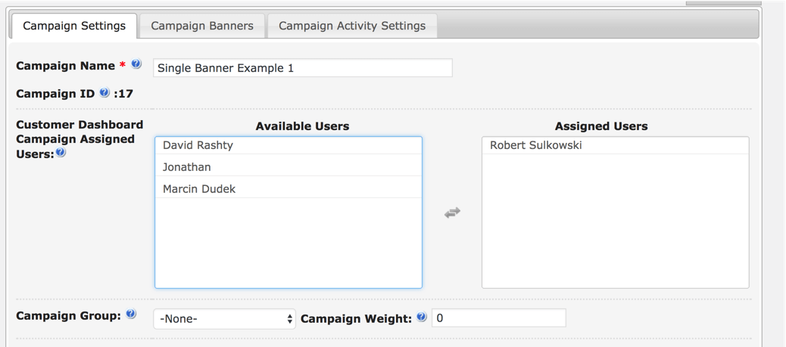Open the Campaign Weight help tooltip icon
The width and height of the screenshot is (786, 347).
click(422, 318)
